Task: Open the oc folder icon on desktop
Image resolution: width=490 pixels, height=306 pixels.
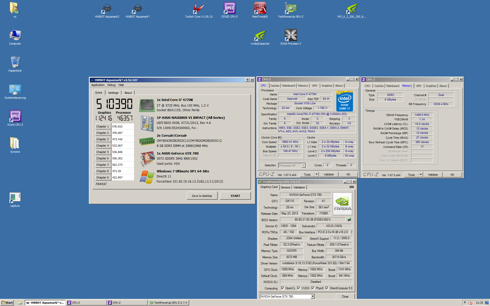Action: coord(15,10)
